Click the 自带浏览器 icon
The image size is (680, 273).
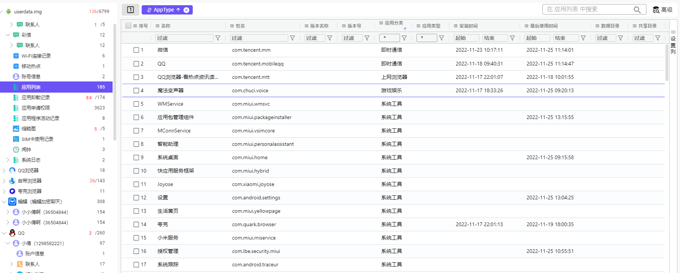coord(12,181)
